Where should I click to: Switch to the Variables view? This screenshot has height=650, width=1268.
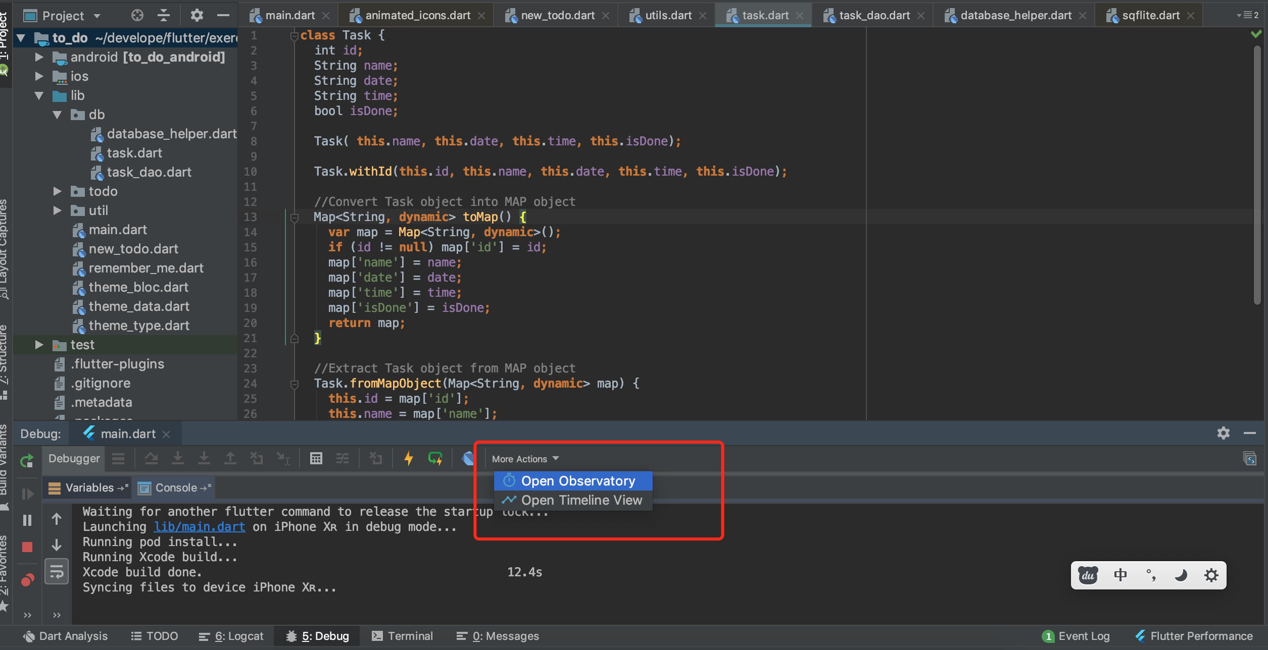(x=86, y=488)
